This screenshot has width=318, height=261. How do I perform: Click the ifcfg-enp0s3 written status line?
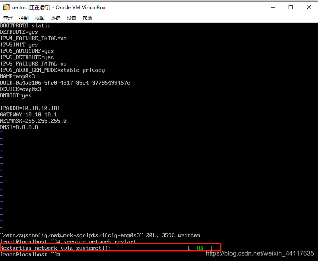pos(100,235)
